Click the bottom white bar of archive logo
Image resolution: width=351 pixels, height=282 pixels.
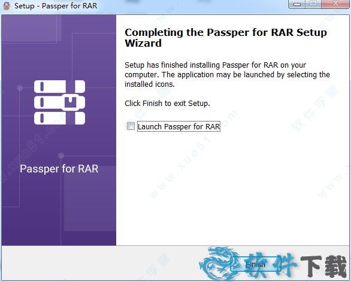(x=59, y=118)
